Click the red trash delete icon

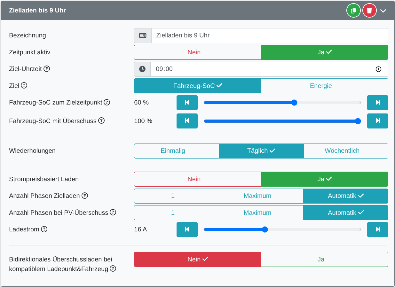click(x=369, y=11)
